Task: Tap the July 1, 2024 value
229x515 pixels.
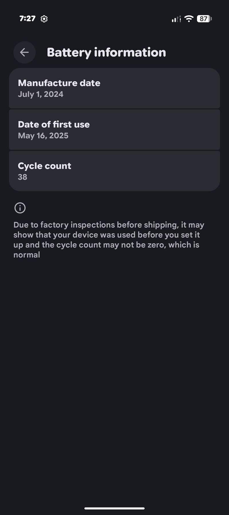Action: click(x=41, y=94)
